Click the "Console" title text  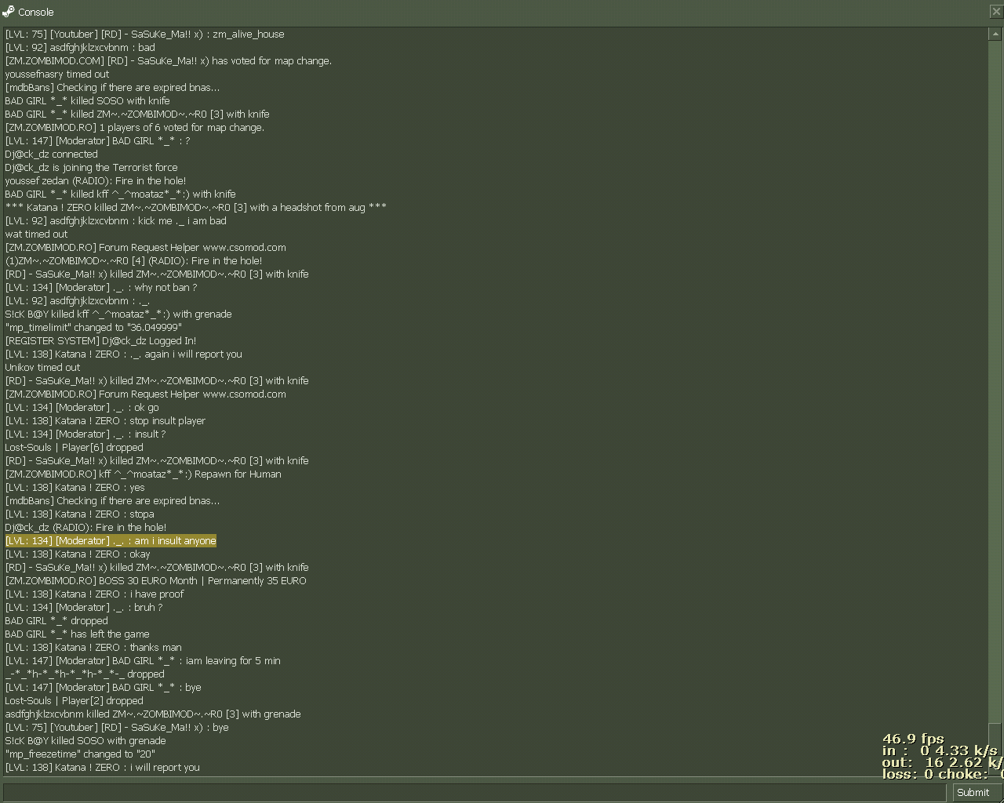click(35, 12)
